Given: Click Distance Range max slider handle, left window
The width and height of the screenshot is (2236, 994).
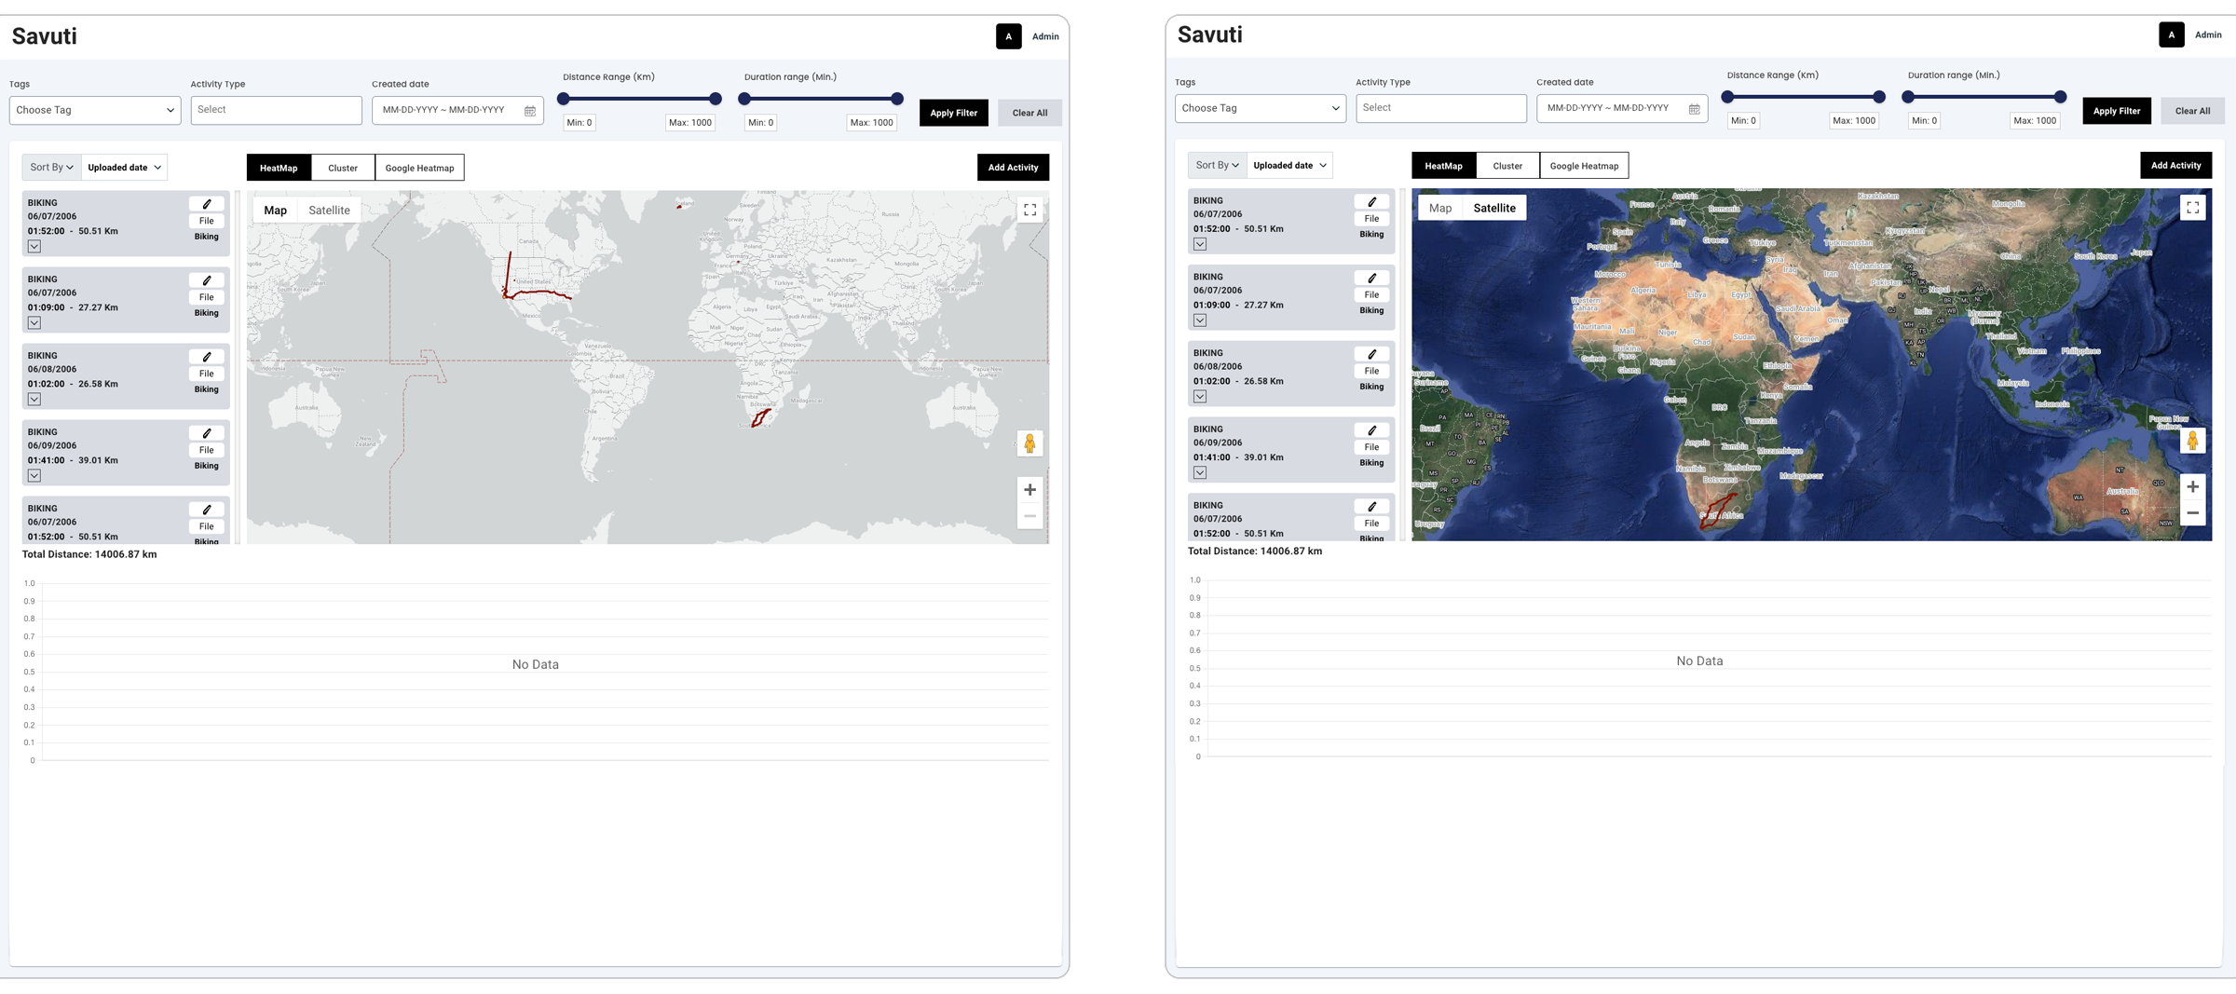Looking at the screenshot, I should pos(715,99).
